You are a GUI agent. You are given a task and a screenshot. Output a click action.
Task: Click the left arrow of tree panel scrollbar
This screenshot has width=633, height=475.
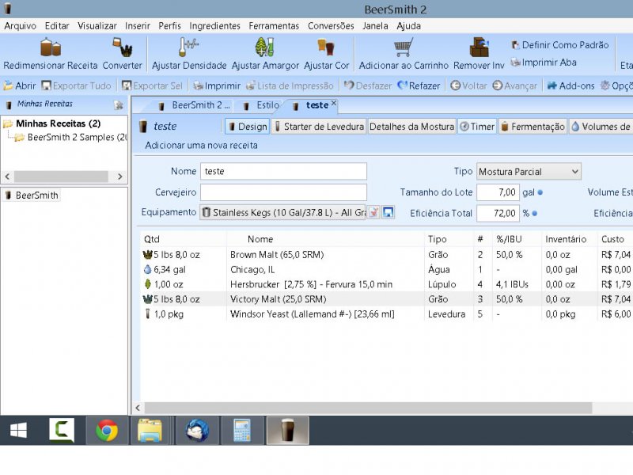click(7, 177)
